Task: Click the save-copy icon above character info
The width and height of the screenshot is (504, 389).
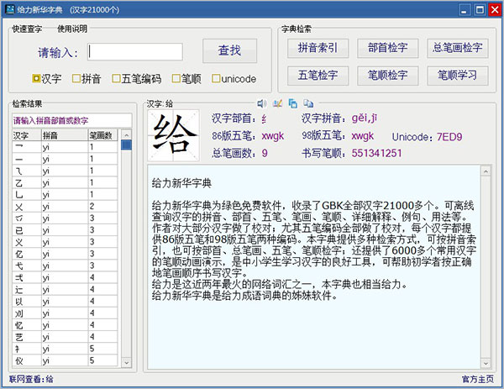Action: [x=293, y=103]
